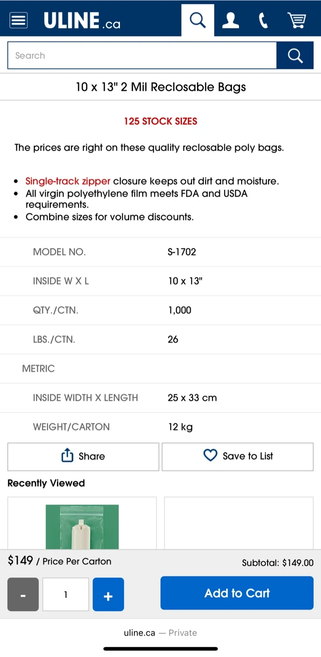
Task: Toggle the search magnifier tab in header
Action: 197,20
